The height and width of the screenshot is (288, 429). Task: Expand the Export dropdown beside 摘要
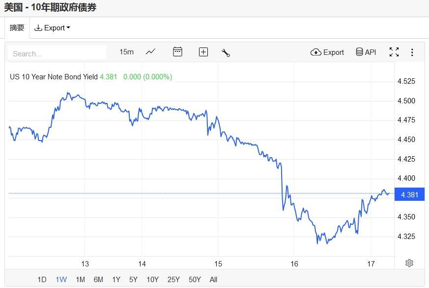point(52,28)
